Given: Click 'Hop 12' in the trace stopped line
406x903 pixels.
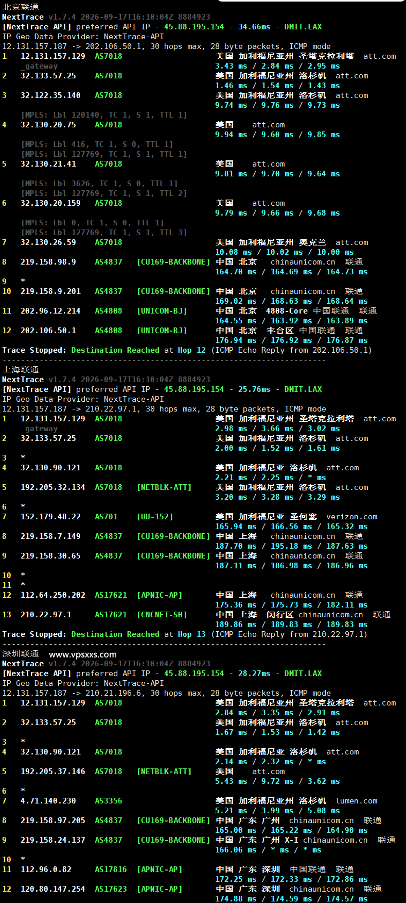Looking at the screenshot, I should pyautogui.click(x=191, y=350).
